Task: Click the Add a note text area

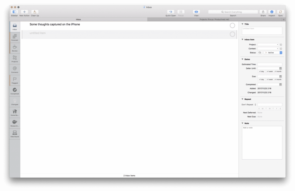Action: [x=262, y=143]
